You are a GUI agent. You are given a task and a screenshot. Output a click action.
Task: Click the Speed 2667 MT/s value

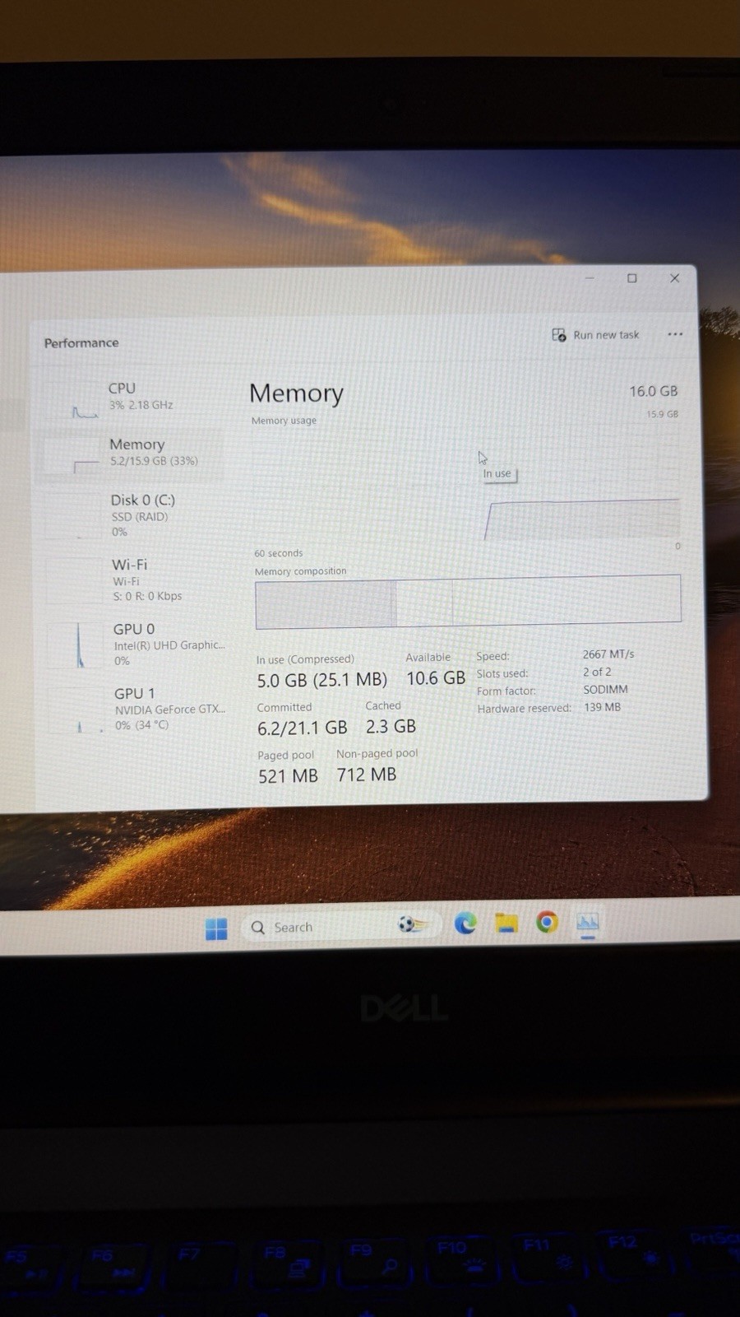[x=608, y=654]
